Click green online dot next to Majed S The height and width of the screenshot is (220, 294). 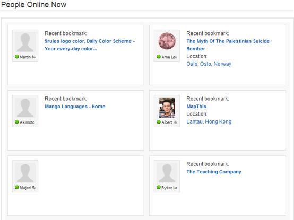tap(17, 187)
